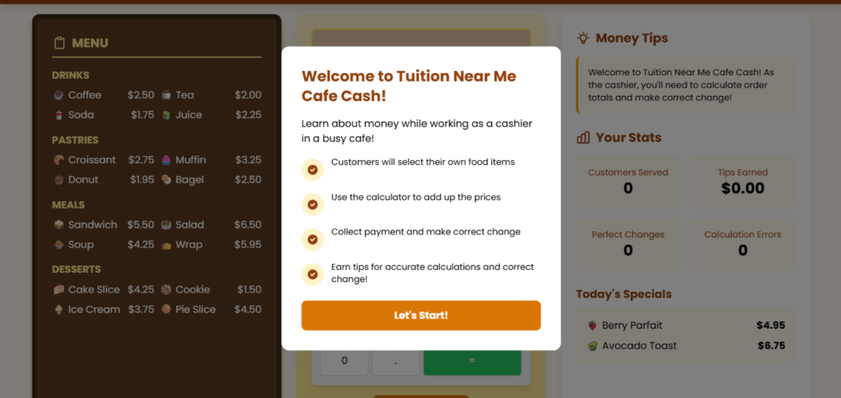Click the Menu clipboard icon
Screen dimensions: 841x398
(60, 43)
